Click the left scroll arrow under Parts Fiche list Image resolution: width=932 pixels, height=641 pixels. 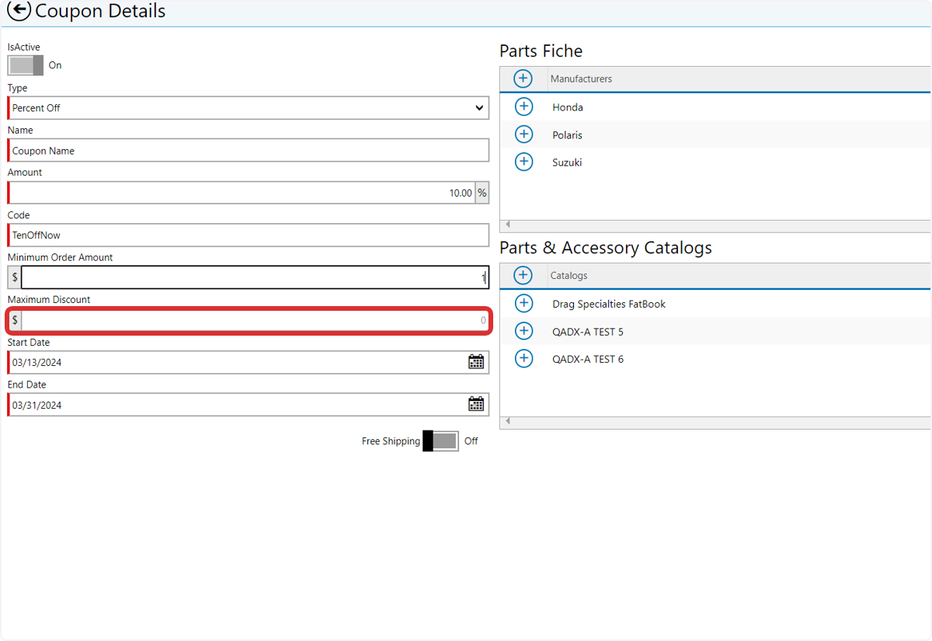(x=508, y=225)
